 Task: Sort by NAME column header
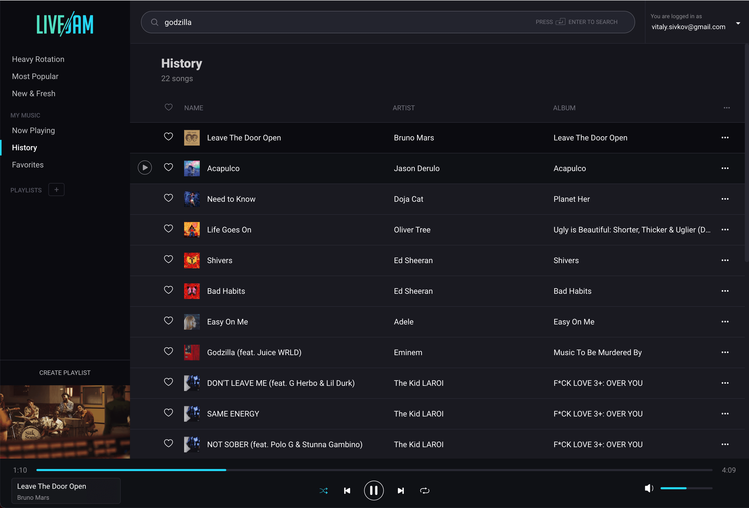coord(194,108)
